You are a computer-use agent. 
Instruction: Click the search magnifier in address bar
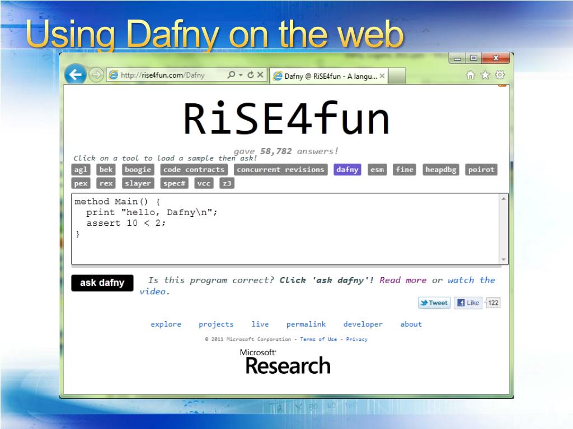click(231, 75)
